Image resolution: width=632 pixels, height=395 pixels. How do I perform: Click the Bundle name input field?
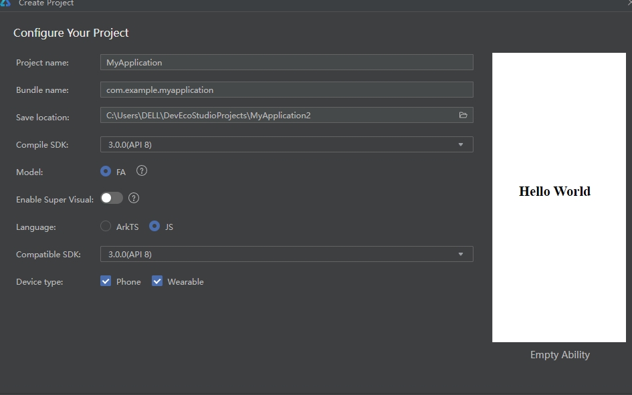pos(287,90)
